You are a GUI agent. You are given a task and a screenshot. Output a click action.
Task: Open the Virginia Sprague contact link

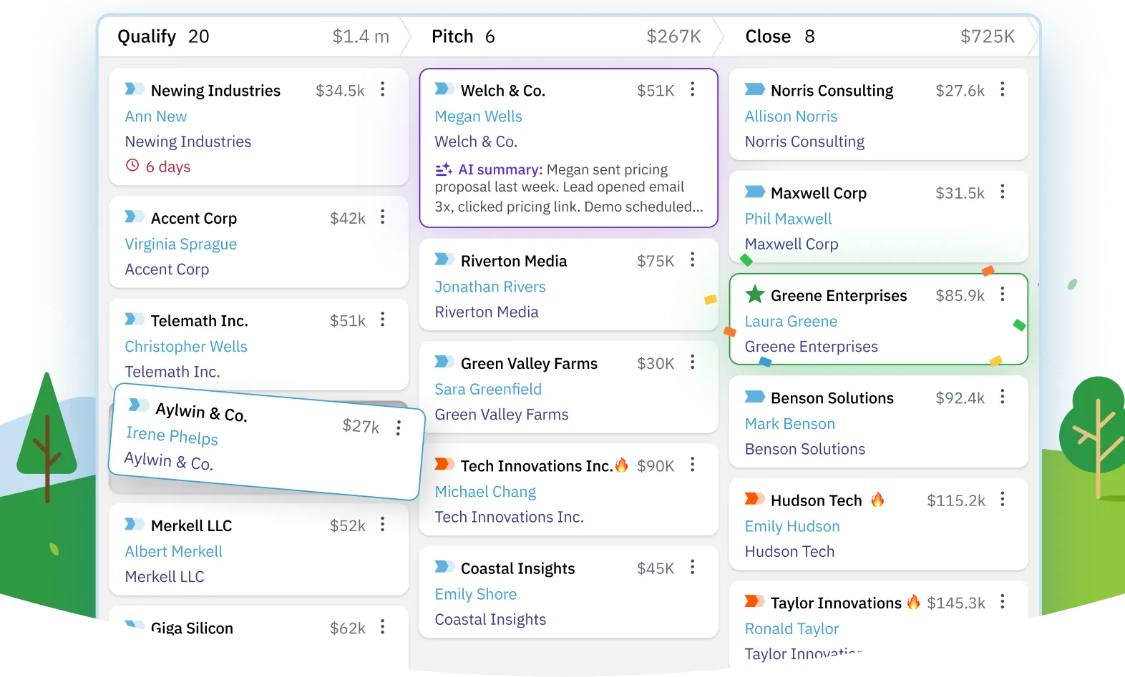(x=180, y=244)
